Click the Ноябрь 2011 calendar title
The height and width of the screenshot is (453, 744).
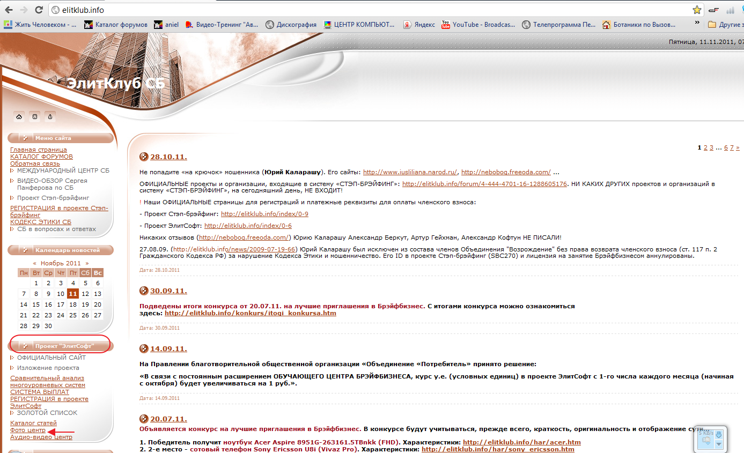point(61,263)
